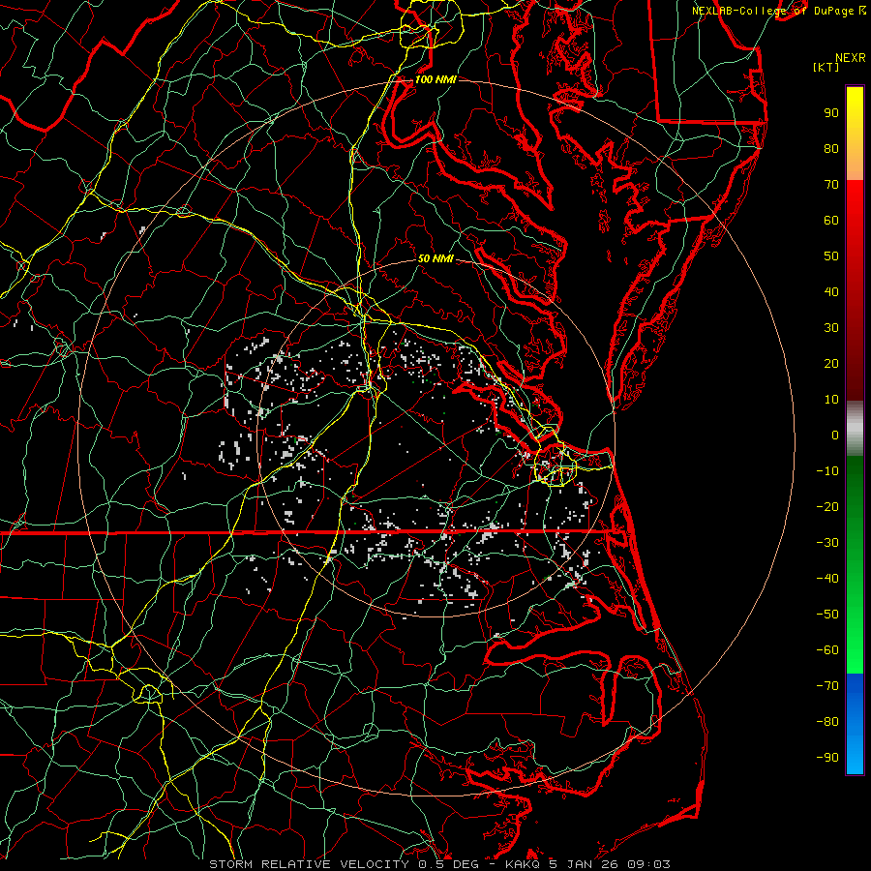Click the 100 NMI range ring label
The width and height of the screenshot is (871, 871).
(x=435, y=79)
